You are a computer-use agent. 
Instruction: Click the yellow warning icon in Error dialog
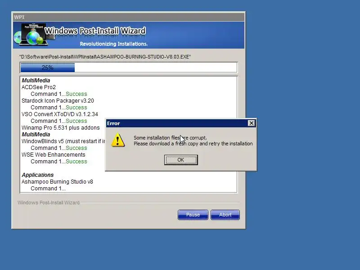click(x=118, y=140)
